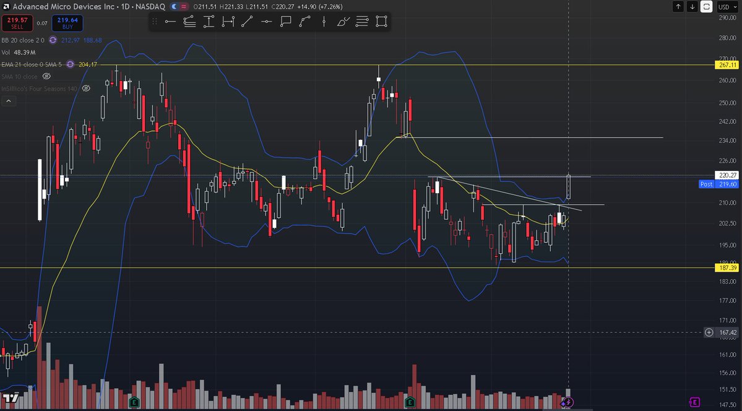
Task: Click the 188.68 Bollinger lower value
Action: tap(93, 40)
